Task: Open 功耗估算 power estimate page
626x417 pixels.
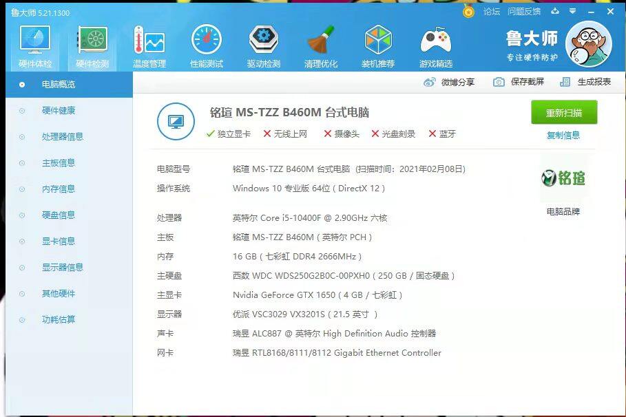Action: point(58,320)
